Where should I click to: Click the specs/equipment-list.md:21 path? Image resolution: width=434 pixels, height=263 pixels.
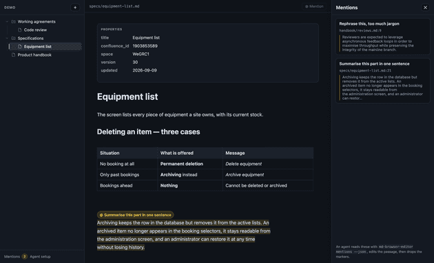(x=365, y=70)
